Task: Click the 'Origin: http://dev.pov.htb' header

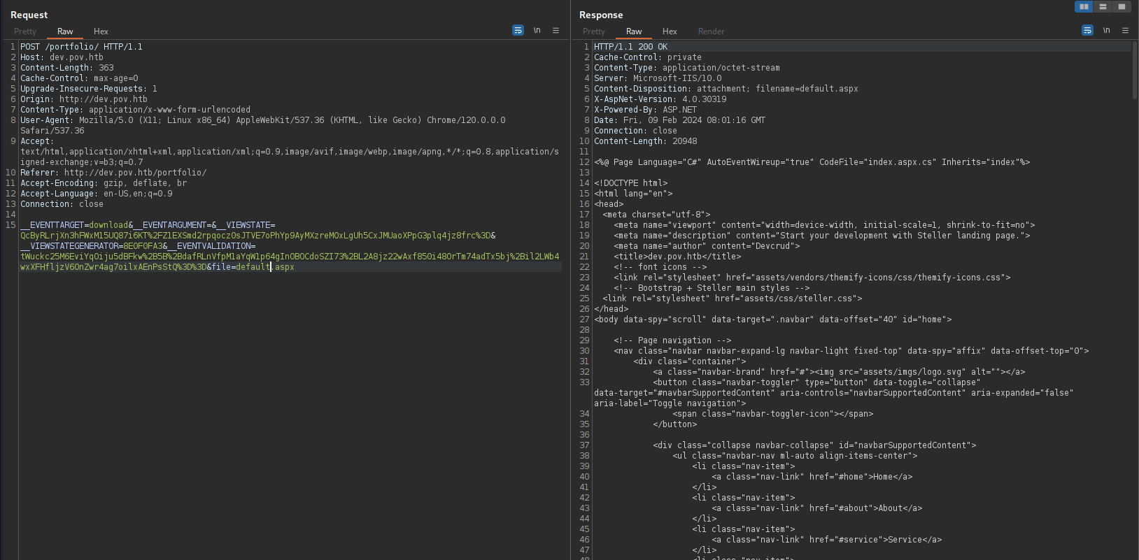Action: [84, 99]
